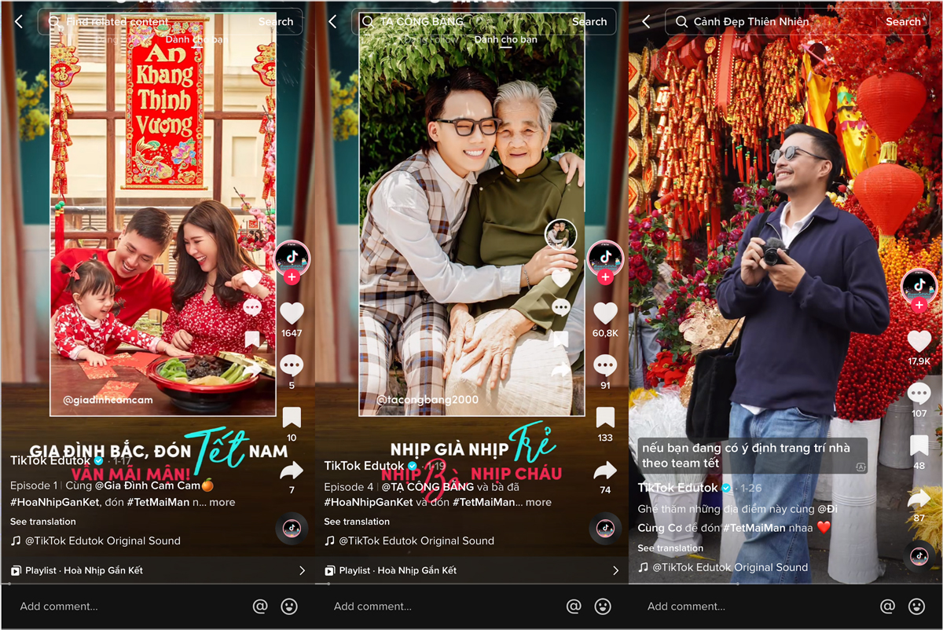Save the left video with 10 bookmarks
The width and height of the screenshot is (943, 630).
click(x=292, y=417)
